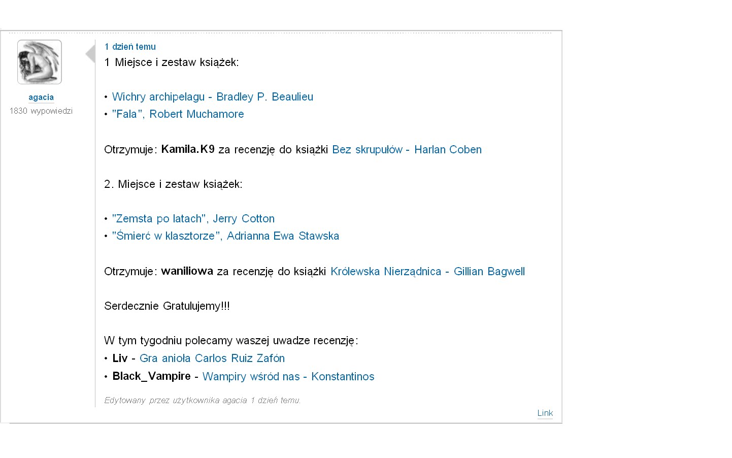
Task: Open "Fala", Robert Muchamore book link
Action: pyautogui.click(x=178, y=114)
